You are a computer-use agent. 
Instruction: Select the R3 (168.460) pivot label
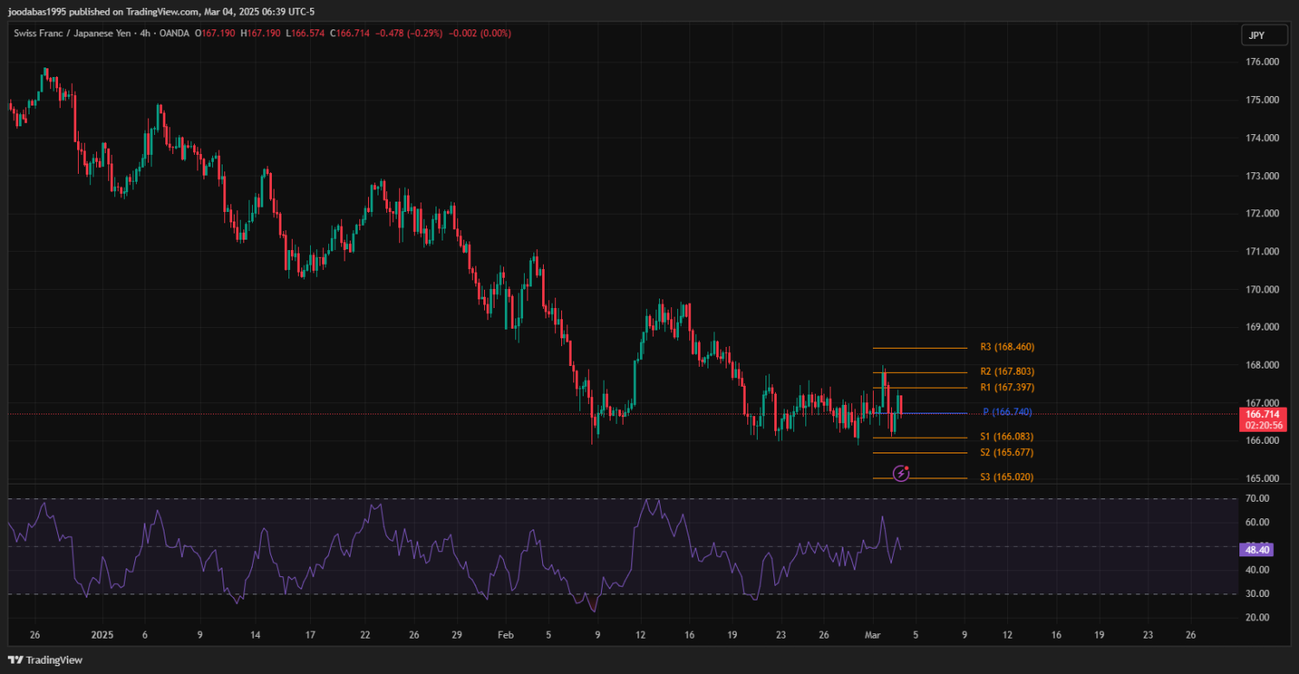[x=1007, y=347]
